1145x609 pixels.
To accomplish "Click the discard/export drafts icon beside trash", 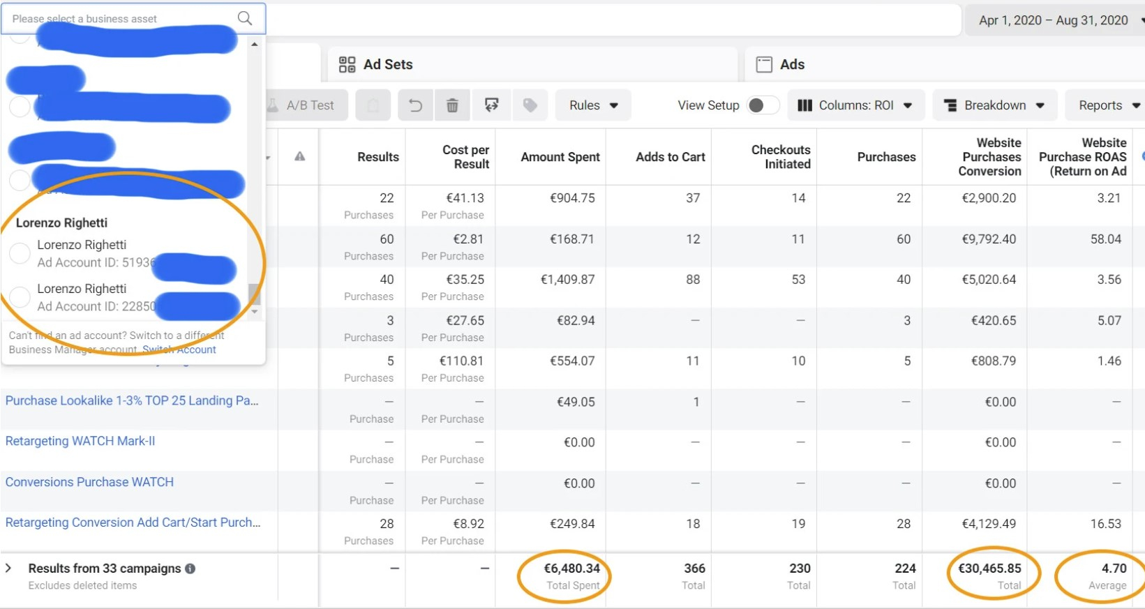I will coord(491,105).
